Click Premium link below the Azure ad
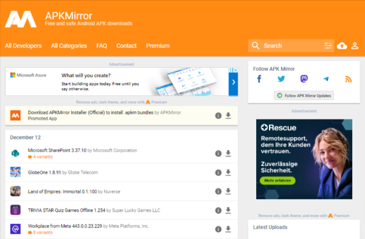Viewport: 365px width, 239px height. click(156, 102)
